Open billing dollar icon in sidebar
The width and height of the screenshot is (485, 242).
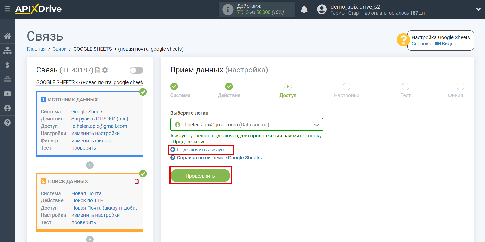(x=7, y=65)
